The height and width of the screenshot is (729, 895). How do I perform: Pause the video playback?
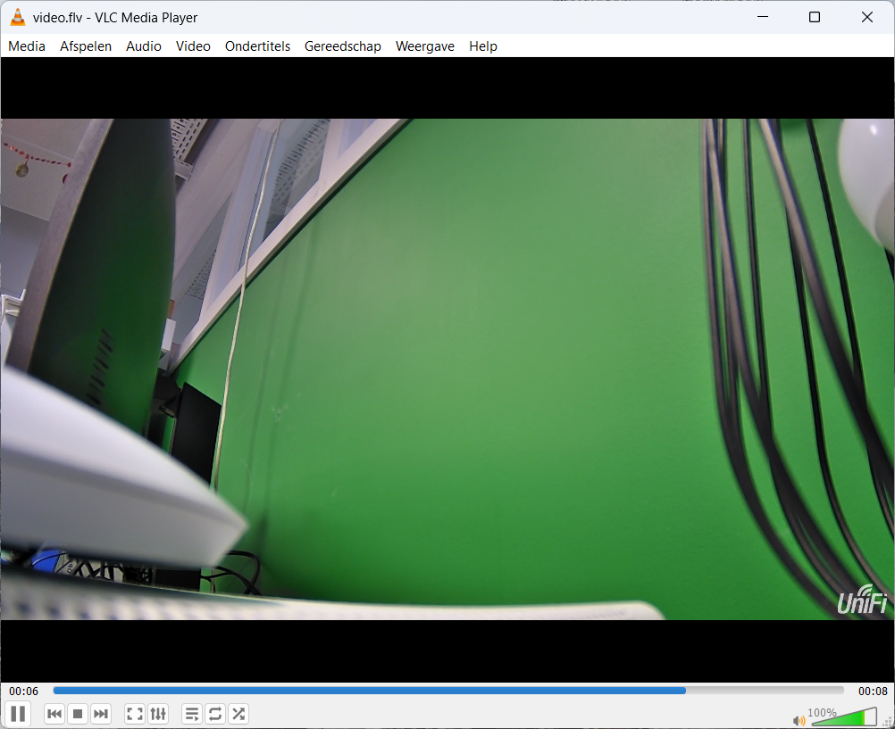(x=18, y=714)
